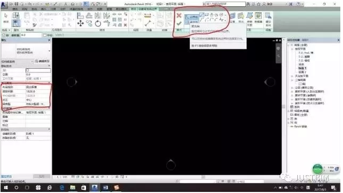Expand the 组 node in project browser
The height and width of the screenshot is (193, 343).
pos(289,123)
